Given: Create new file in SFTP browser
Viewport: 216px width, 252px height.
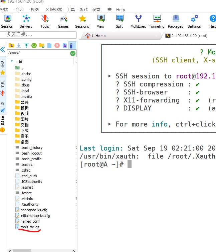Looking at the screenshot, I should pos(49,45).
